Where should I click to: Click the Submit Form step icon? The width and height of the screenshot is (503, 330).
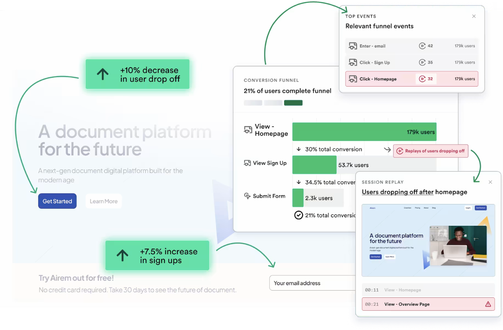[247, 196]
